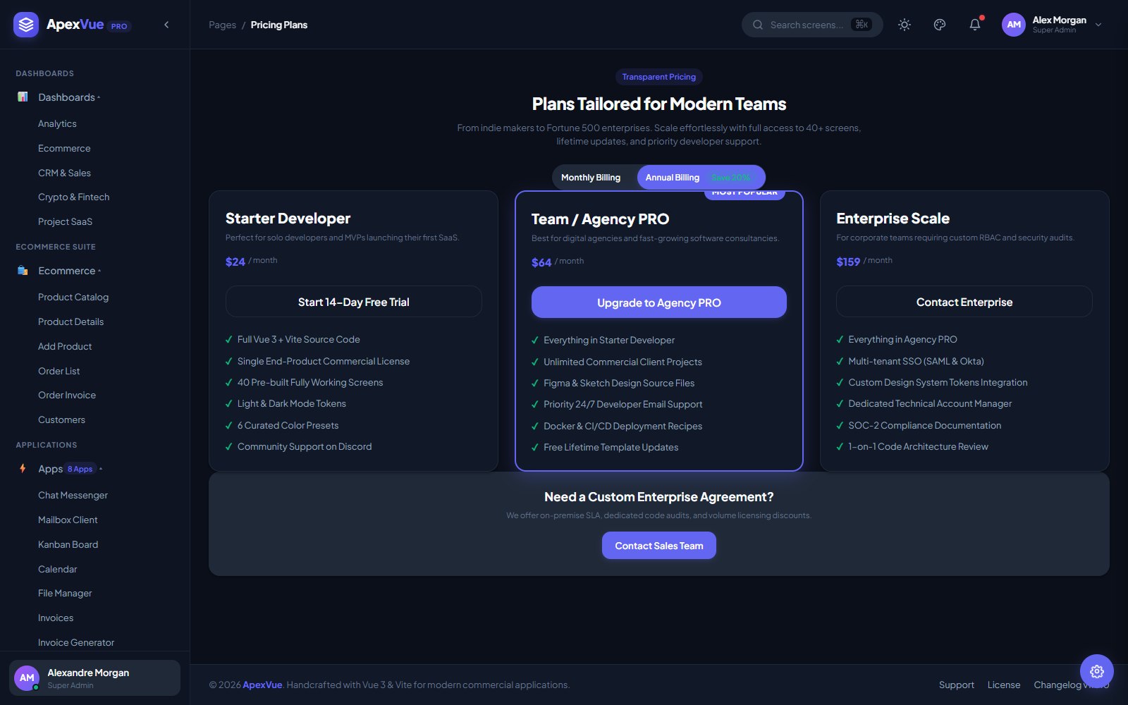
Task: Click the Dashboards chart icon in sidebar
Action: click(x=23, y=97)
